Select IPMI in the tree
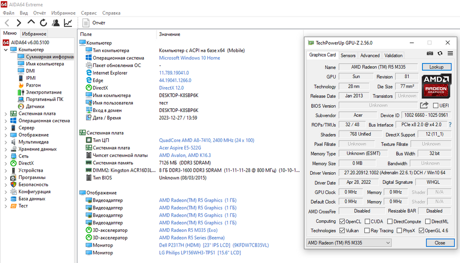The image size is (460, 263). point(27,78)
